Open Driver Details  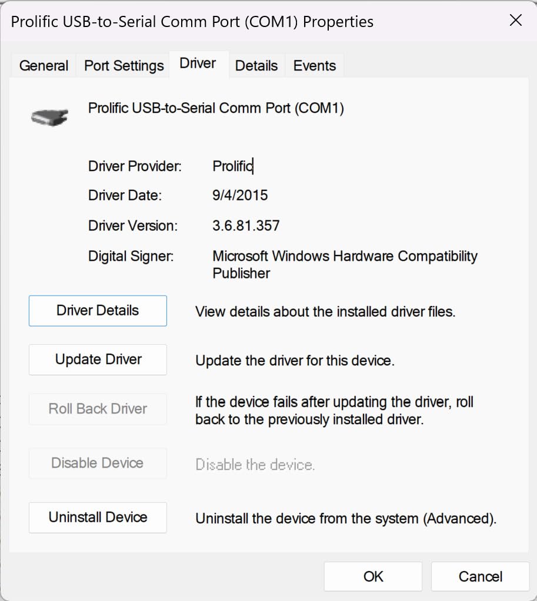click(97, 311)
